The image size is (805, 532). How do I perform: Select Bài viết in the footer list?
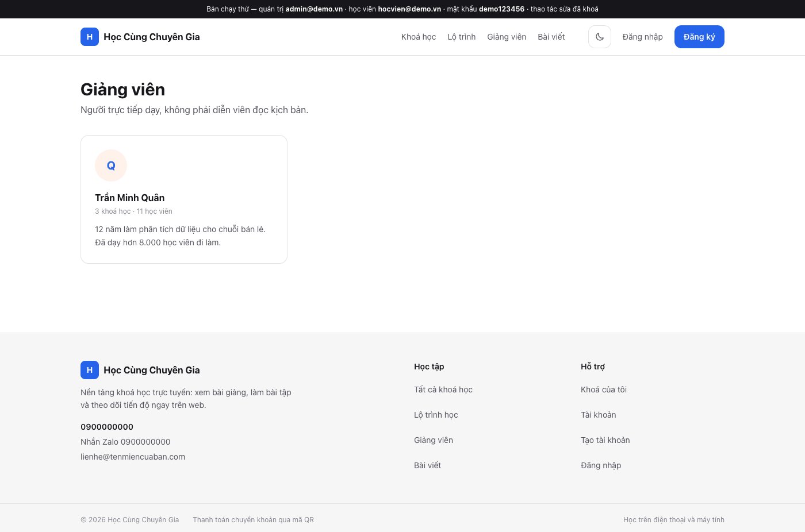(427, 465)
